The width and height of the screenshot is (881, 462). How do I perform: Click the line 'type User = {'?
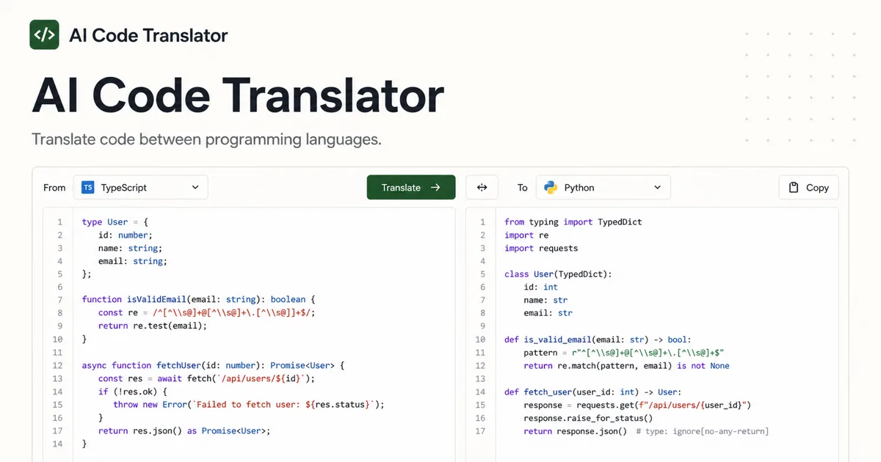115,222
